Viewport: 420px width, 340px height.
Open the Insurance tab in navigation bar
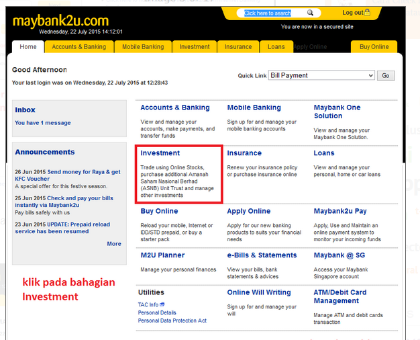(x=238, y=46)
